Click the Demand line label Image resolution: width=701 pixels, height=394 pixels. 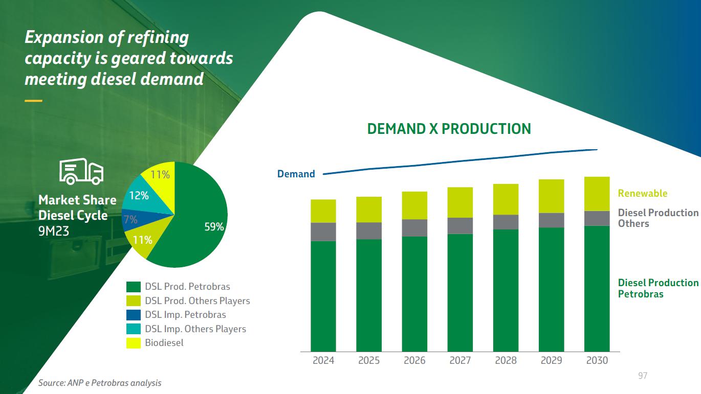click(296, 174)
